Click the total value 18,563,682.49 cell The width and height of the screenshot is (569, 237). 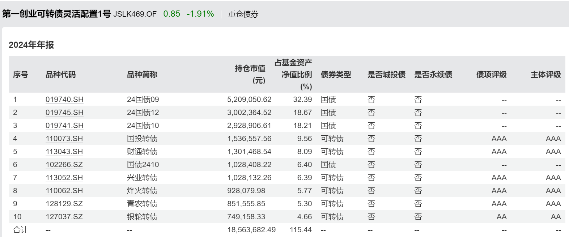coord(251,230)
